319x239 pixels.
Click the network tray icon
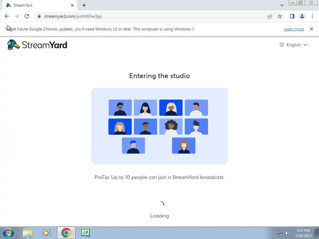(x=280, y=233)
